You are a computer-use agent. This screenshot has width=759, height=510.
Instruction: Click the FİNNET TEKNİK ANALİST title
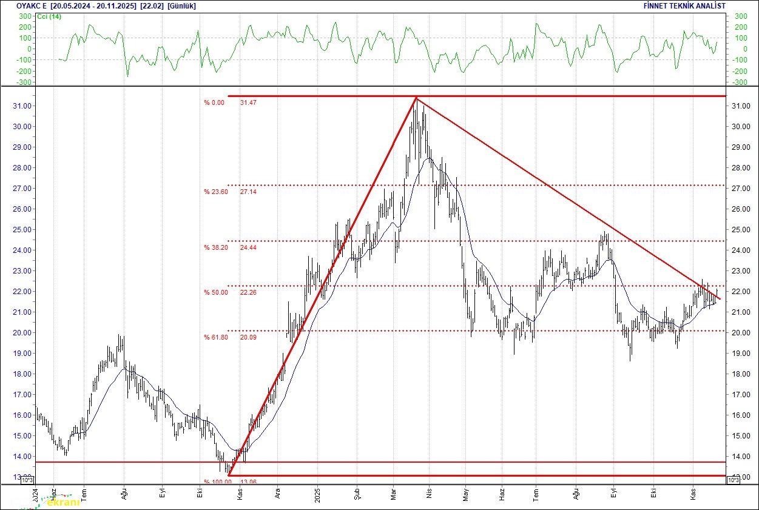684,6
